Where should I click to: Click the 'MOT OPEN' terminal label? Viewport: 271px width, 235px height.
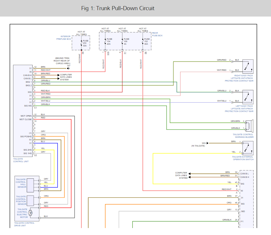pos(26,116)
